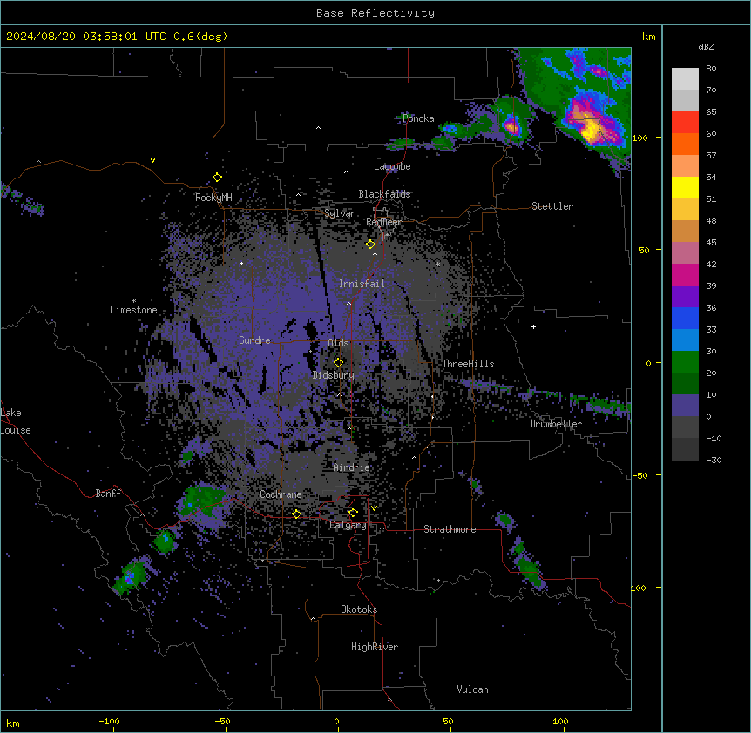The width and height of the screenshot is (751, 733).
Task: Click the Limestone label
Action: coord(133,310)
